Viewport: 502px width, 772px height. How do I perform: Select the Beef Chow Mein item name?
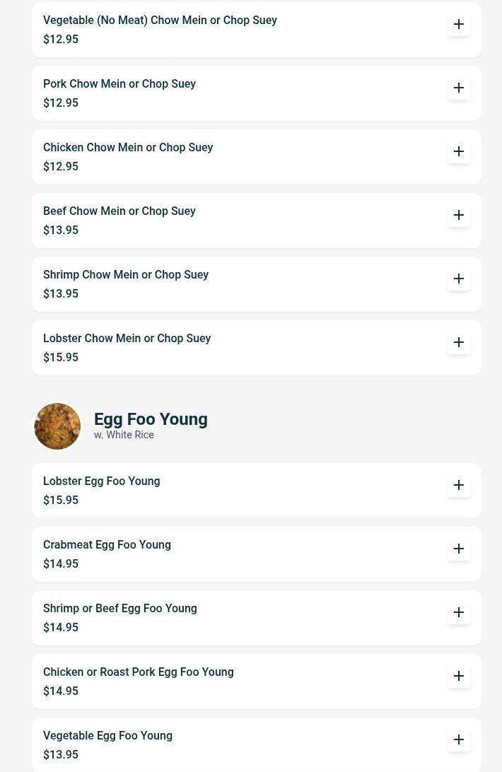(119, 211)
